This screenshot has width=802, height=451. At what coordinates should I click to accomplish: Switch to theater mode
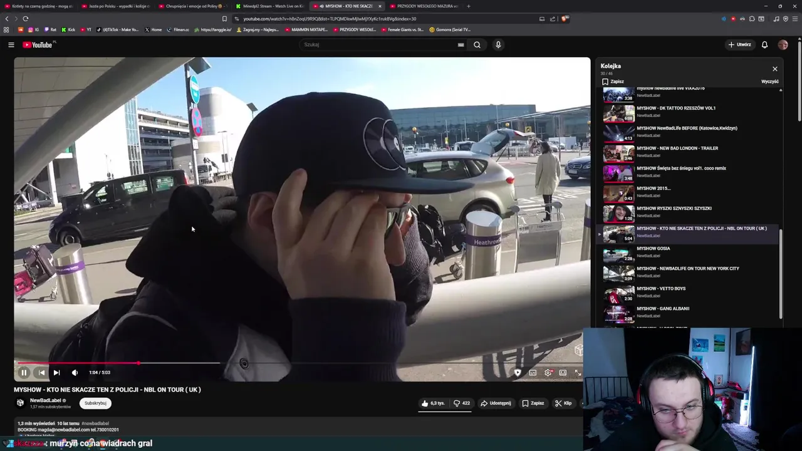pyautogui.click(x=563, y=373)
